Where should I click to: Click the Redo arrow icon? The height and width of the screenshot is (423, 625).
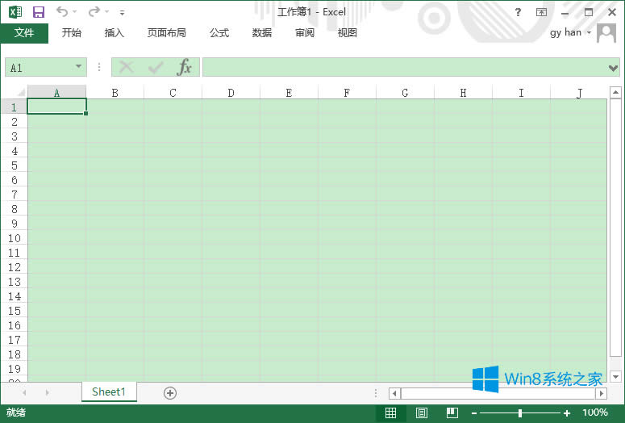(94, 12)
